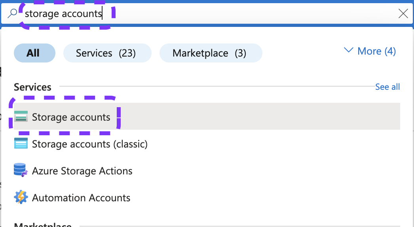This screenshot has height=227, width=414.
Task: Clear the search with the X icon
Action: pos(403,13)
